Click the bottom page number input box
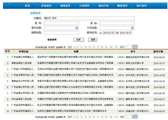168x120 pixels. coord(129,117)
